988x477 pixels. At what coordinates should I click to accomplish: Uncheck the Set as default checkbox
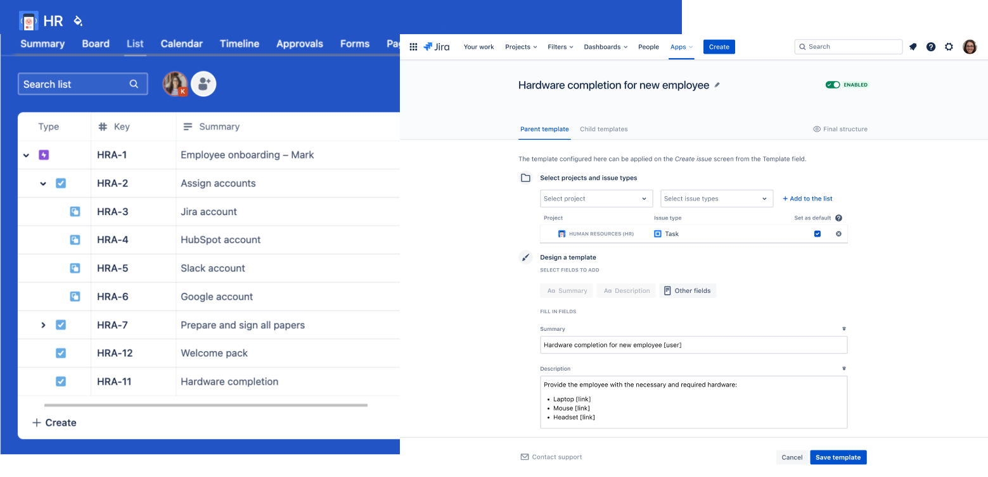pyautogui.click(x=817, y=234)
